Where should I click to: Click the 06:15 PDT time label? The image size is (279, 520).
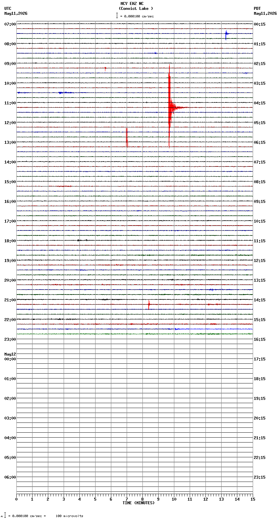click(x=260, y=142)
